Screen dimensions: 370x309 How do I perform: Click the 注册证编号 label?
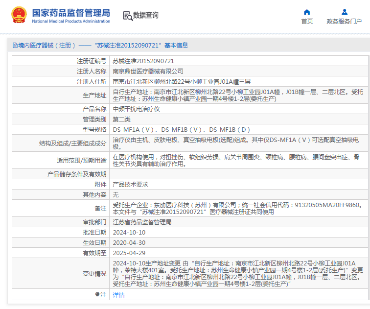92,61
